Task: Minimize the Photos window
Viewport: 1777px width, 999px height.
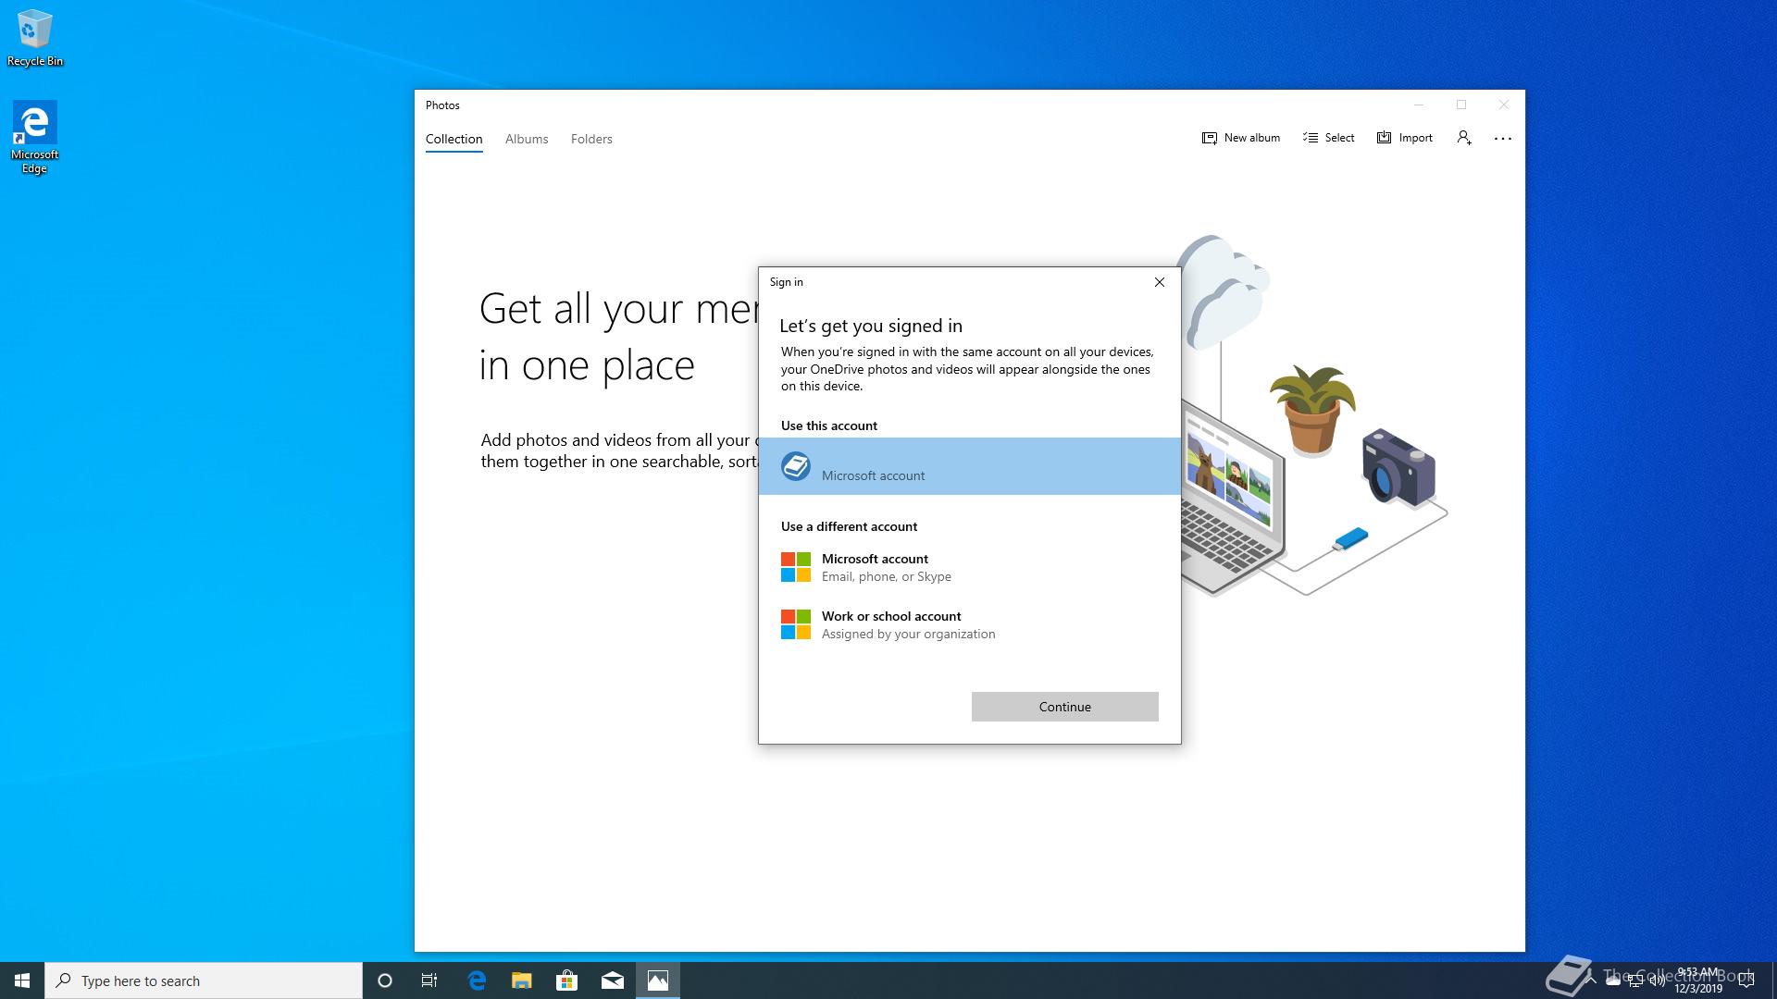Action: pyautogui.click(x=1418, y=105)
